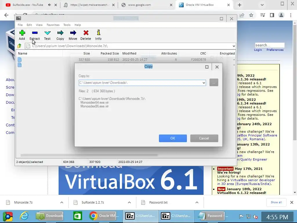
Task: Click the VirtualBox site search box
Action: [x=269, y=45]
